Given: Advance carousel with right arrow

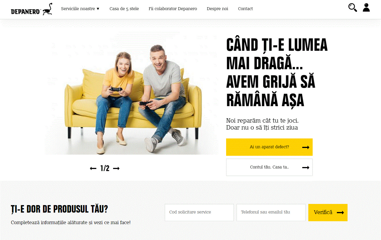Looking at the screenshot, I should 116,168.
